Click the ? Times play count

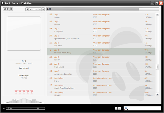24,78
